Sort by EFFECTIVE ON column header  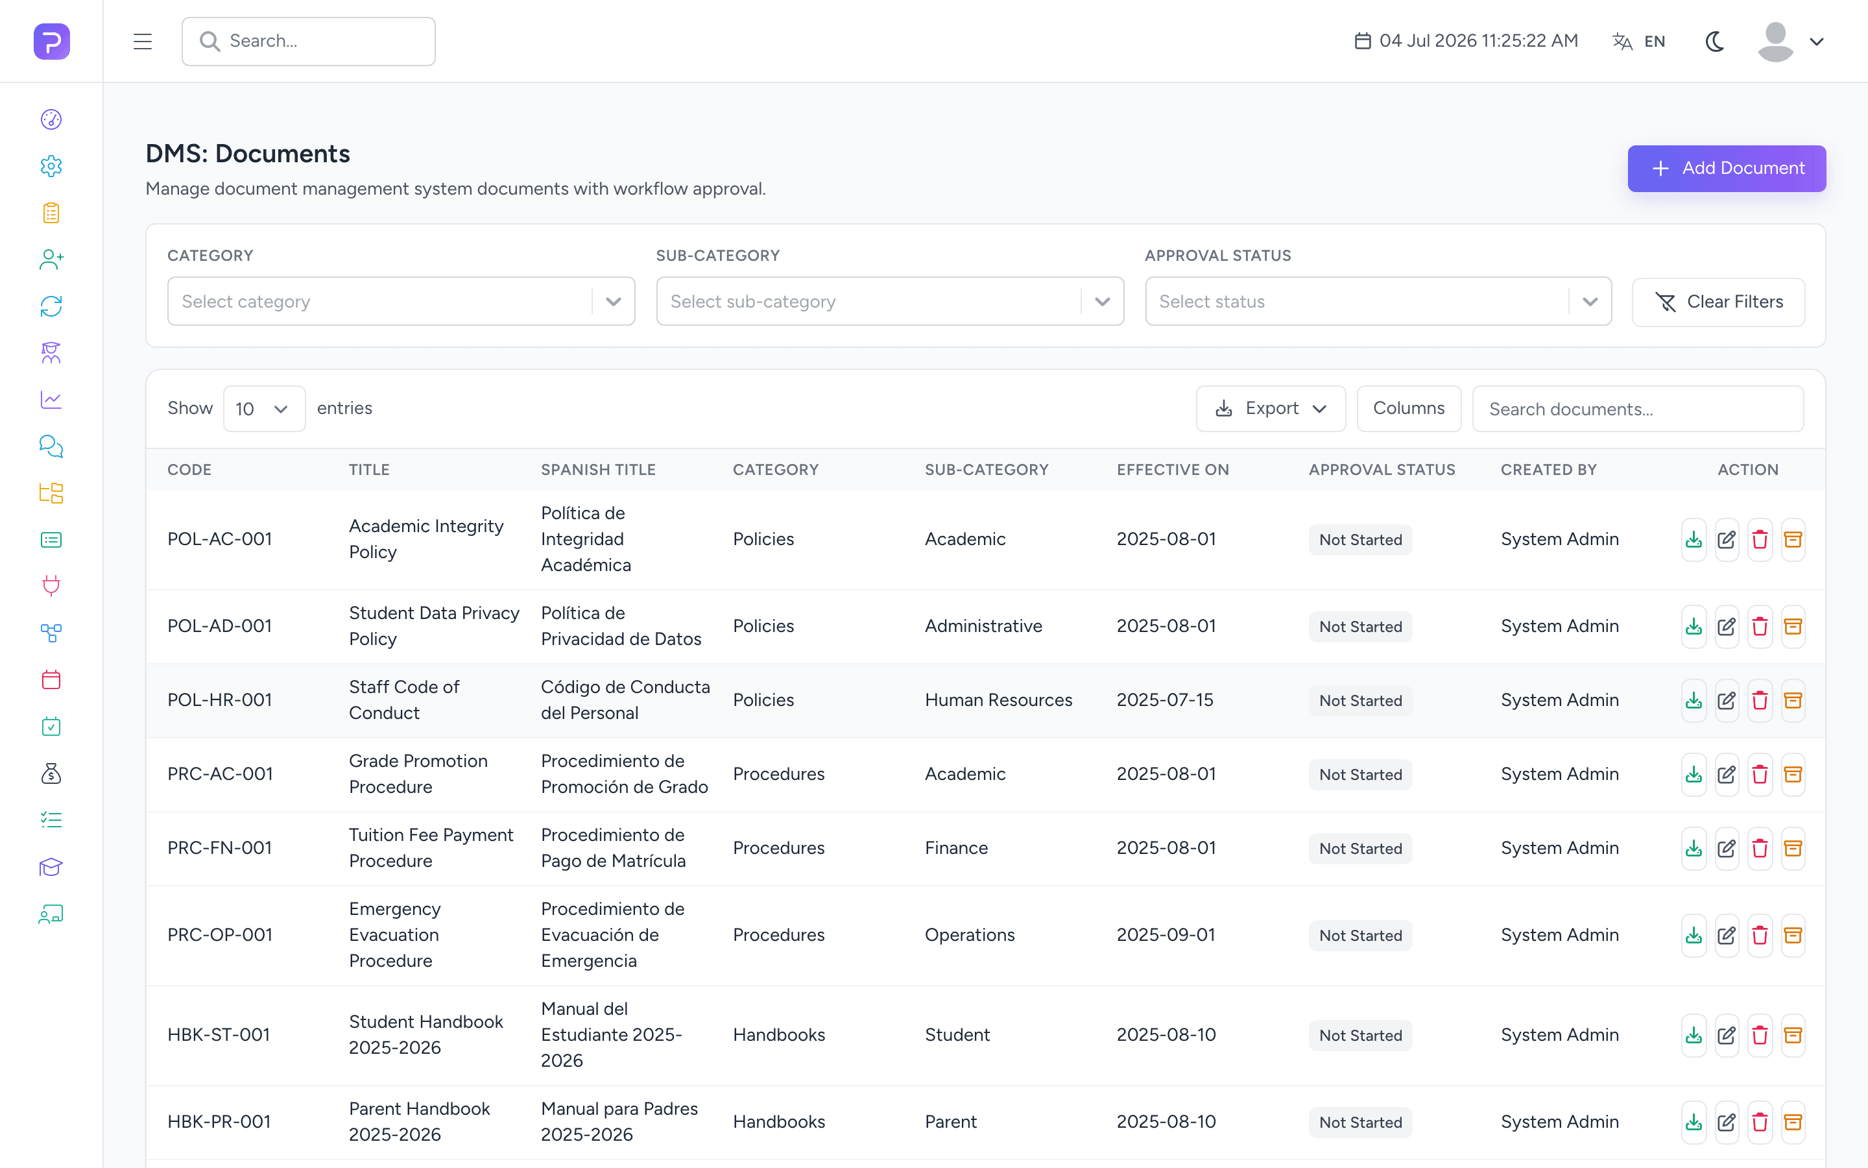click(1173, 470)
